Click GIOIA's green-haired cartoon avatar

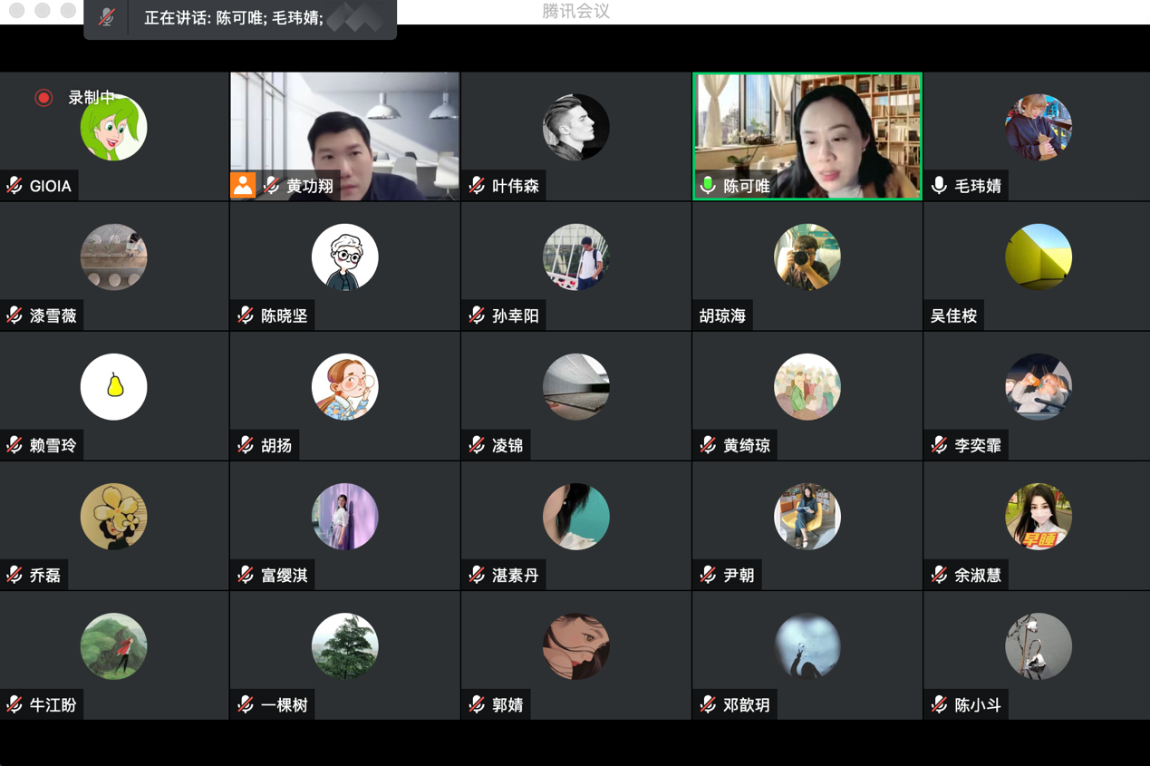(x=114, y=129)
